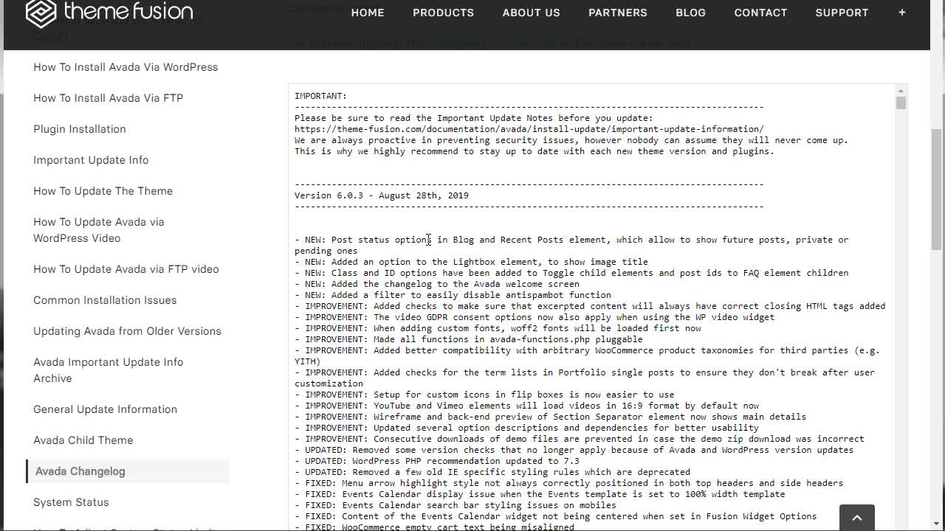Image resolution: width=945 pixels, height=531 pixels.
Task: Click the page's main scrollbar thumb
Action: (937, 189)
